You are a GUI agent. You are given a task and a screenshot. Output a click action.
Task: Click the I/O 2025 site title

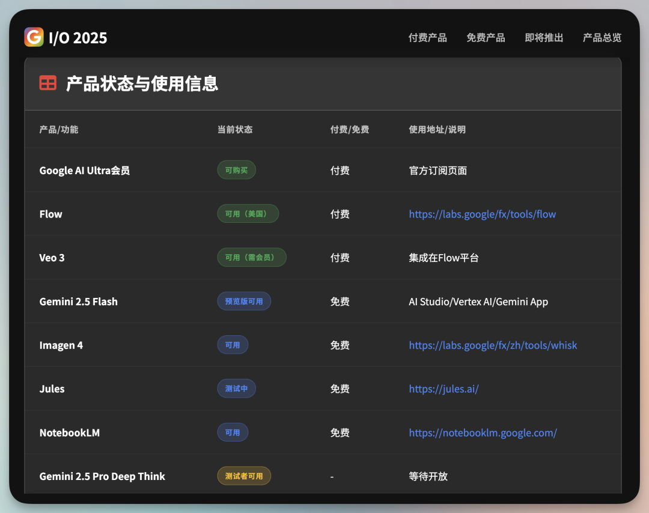78,38
